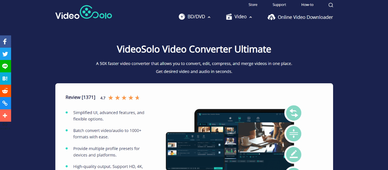The height and width of the screenshot is (170, 388).
Task: Click the Twitter share icon
Action: pyautogui.click(x=5, y=54)
